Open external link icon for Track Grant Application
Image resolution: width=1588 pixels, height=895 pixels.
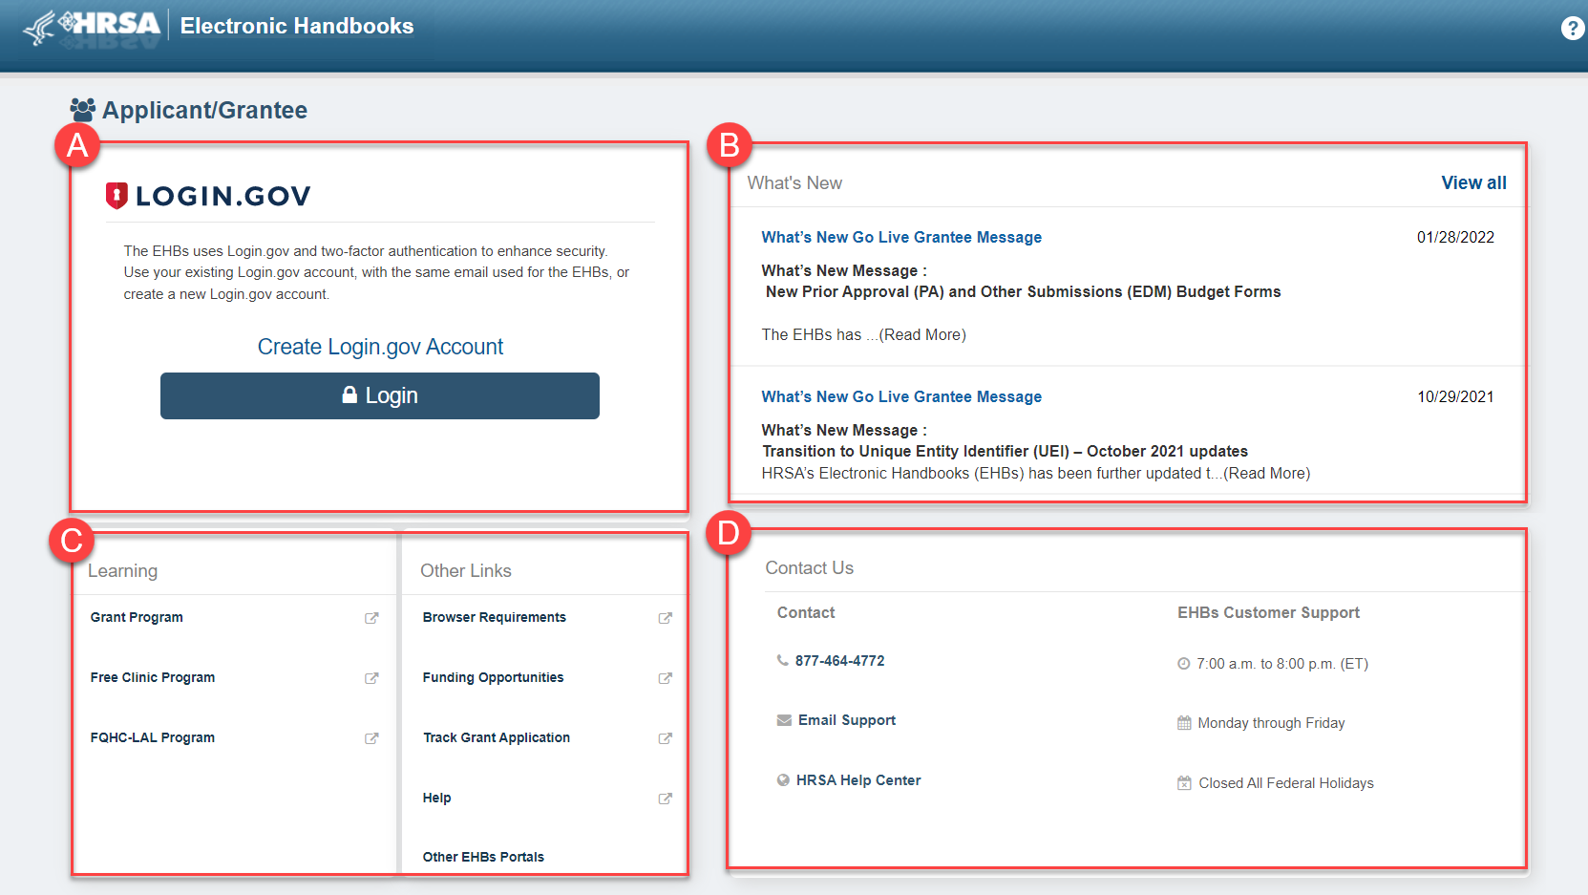[666, 738]
